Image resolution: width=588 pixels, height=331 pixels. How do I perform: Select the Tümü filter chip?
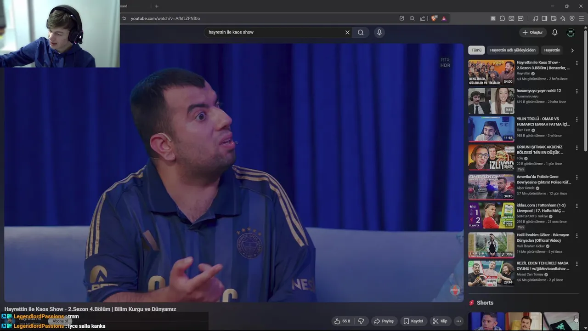(476, 50)
